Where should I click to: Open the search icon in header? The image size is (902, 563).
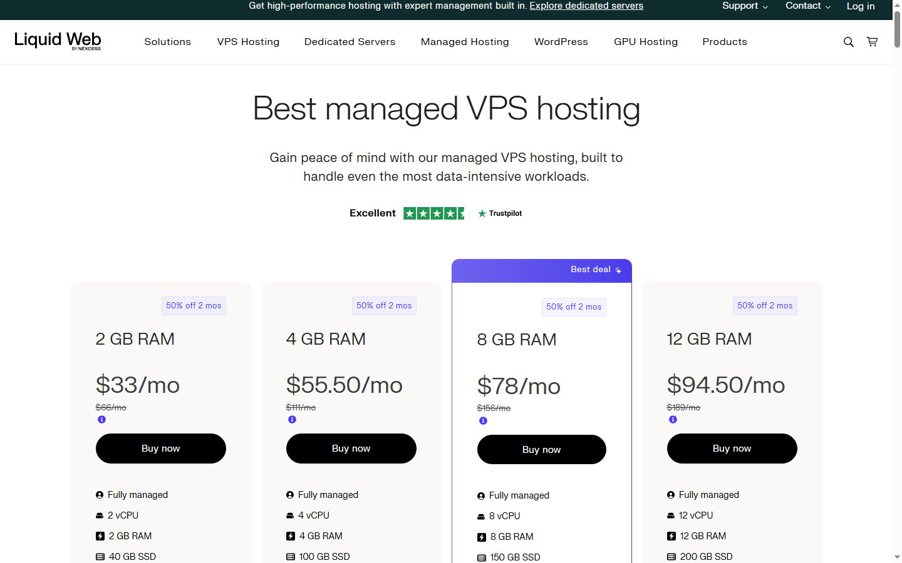coord(849,42)
